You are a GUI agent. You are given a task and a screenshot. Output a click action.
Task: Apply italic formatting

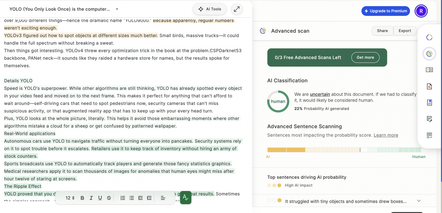point(91,198)
